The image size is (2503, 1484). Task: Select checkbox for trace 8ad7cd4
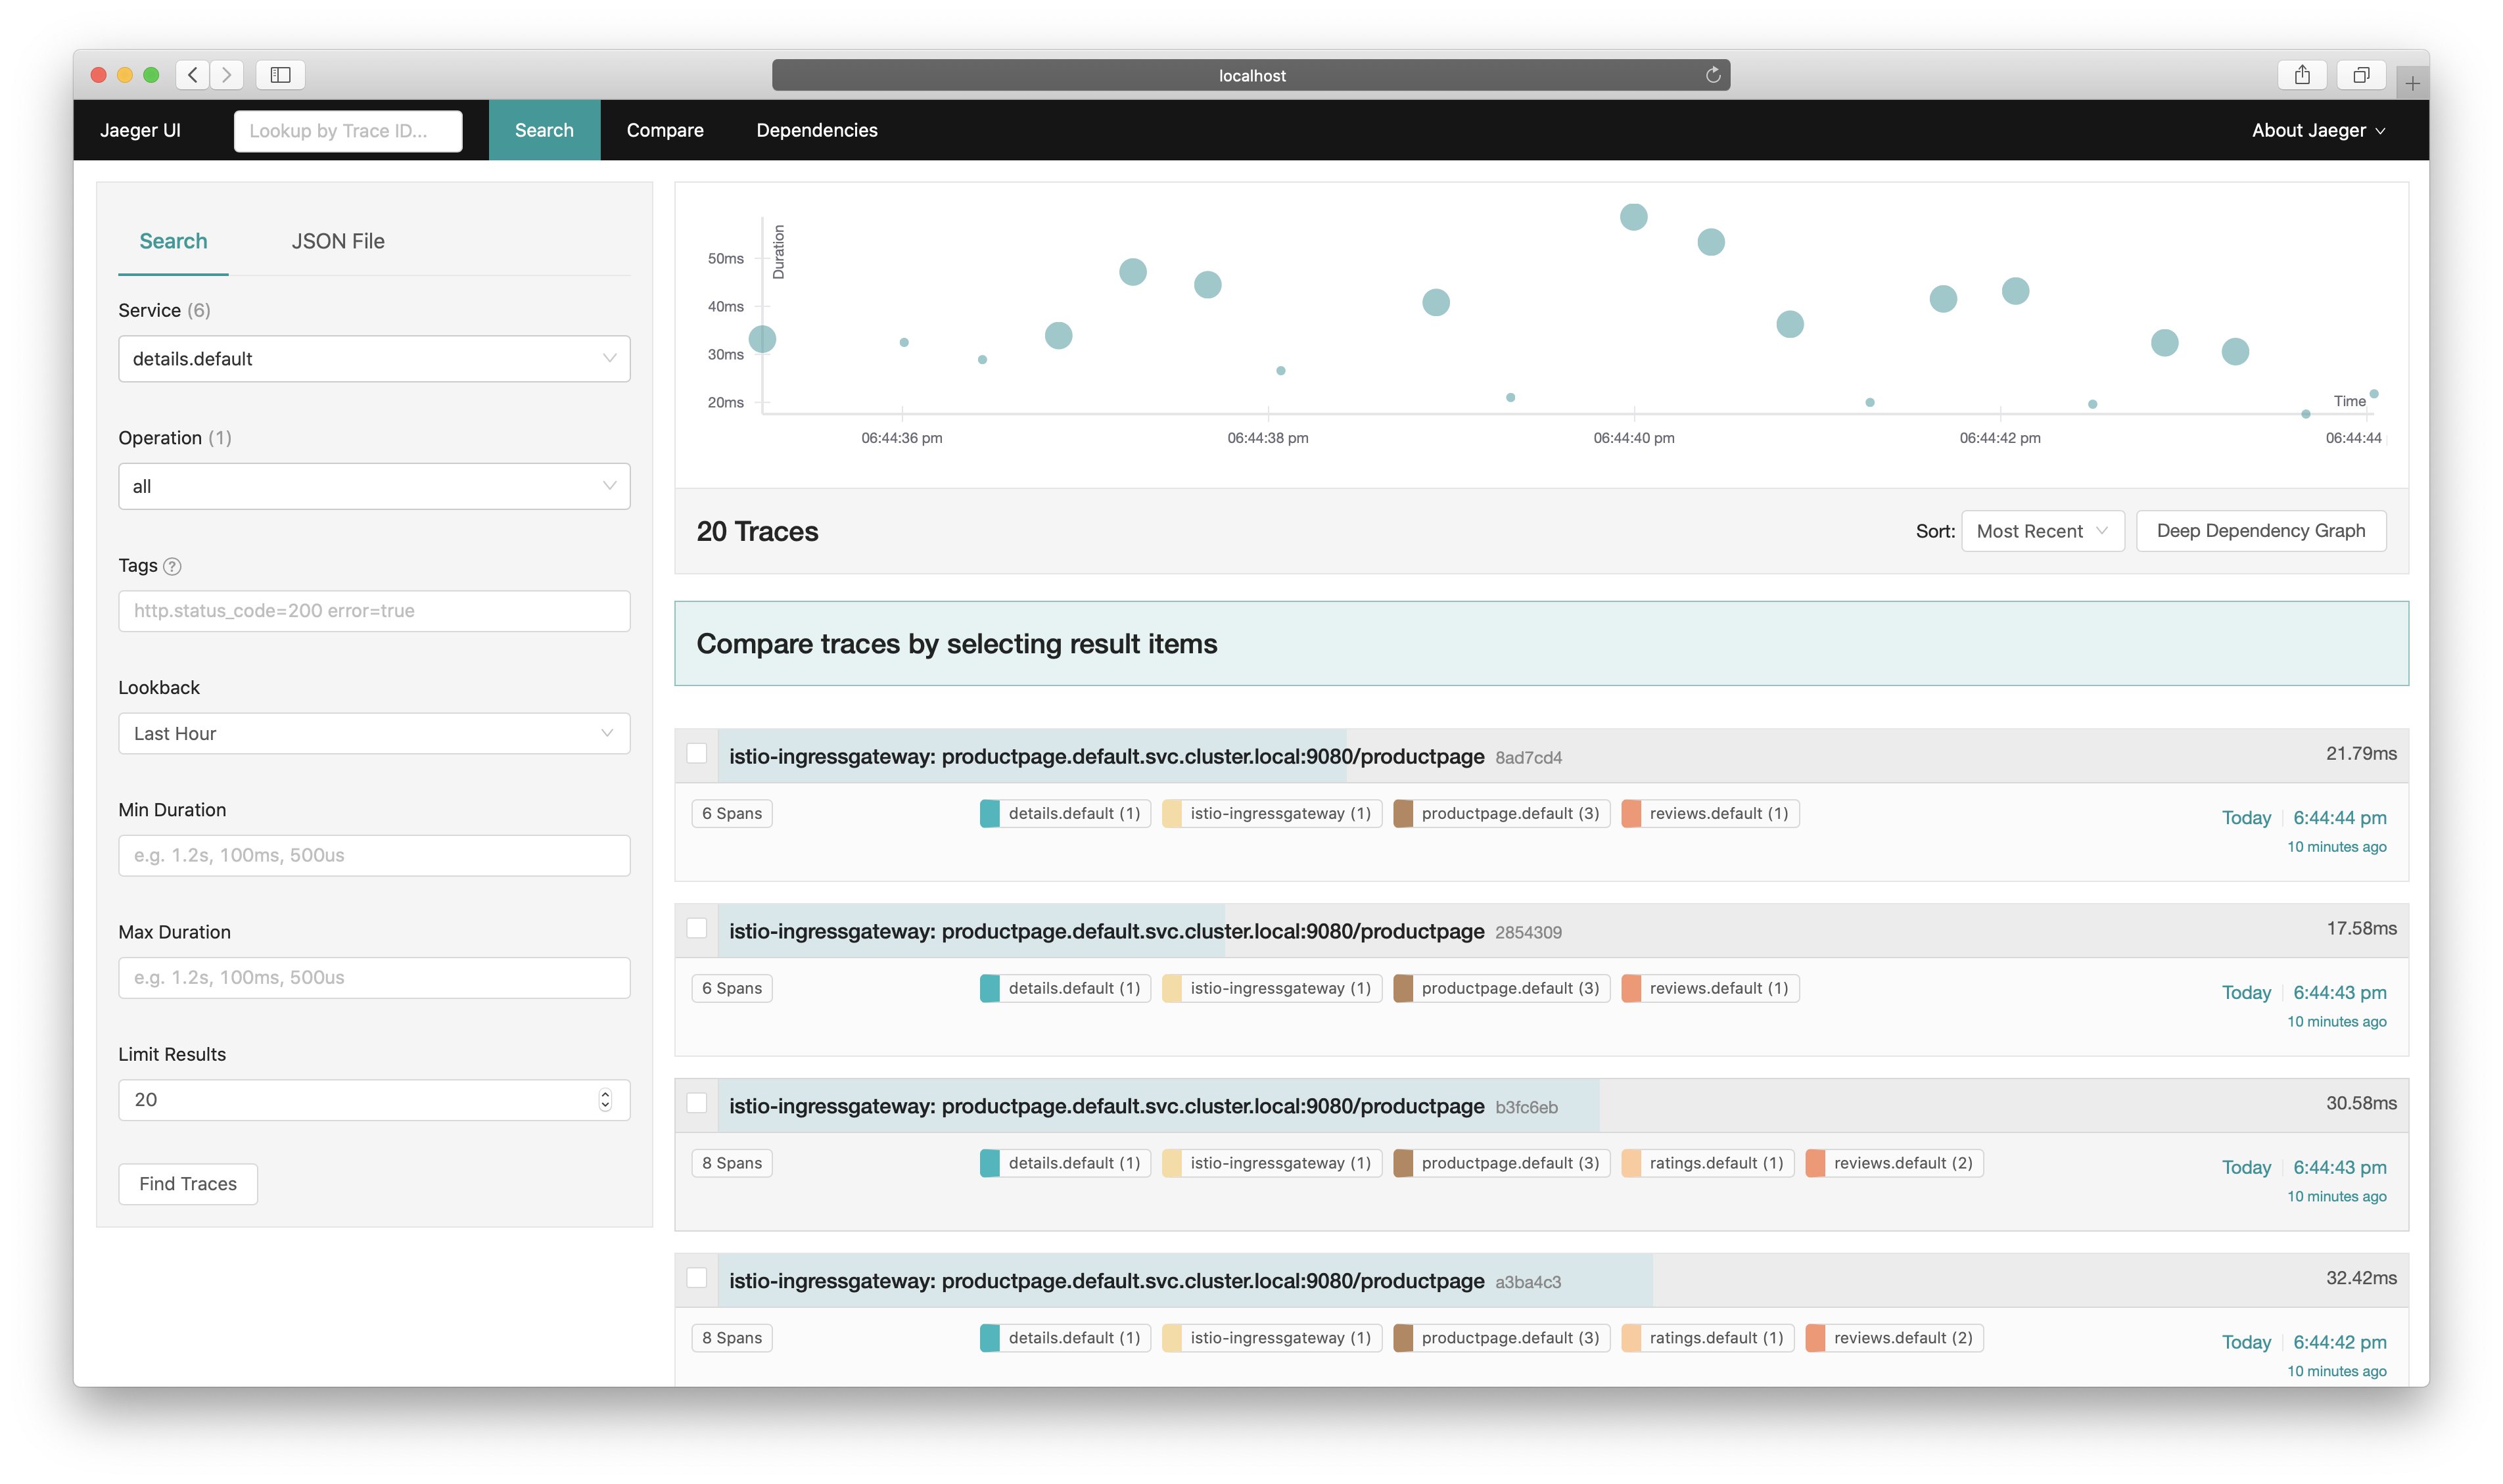tap(697, 753)
